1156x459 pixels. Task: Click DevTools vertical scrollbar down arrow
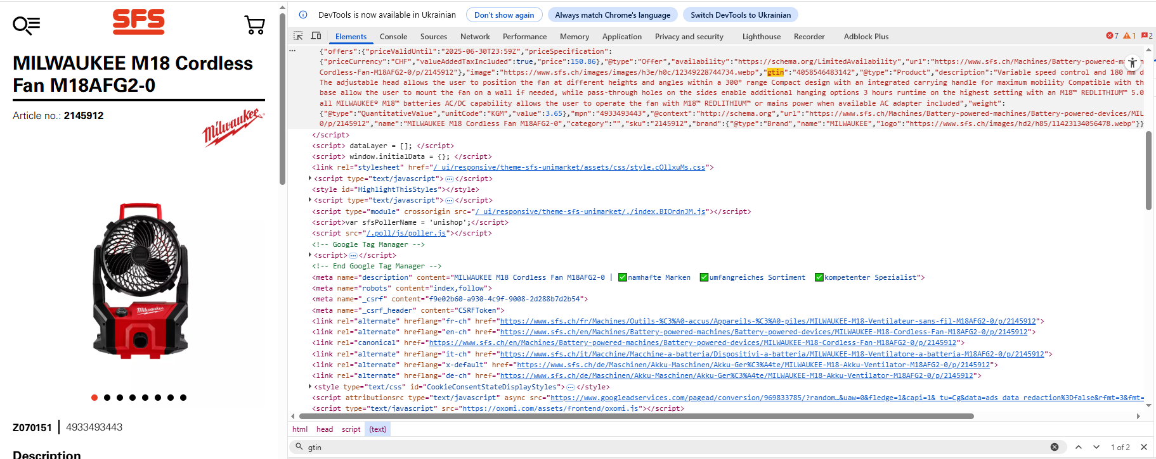[x=1148, y=405]
